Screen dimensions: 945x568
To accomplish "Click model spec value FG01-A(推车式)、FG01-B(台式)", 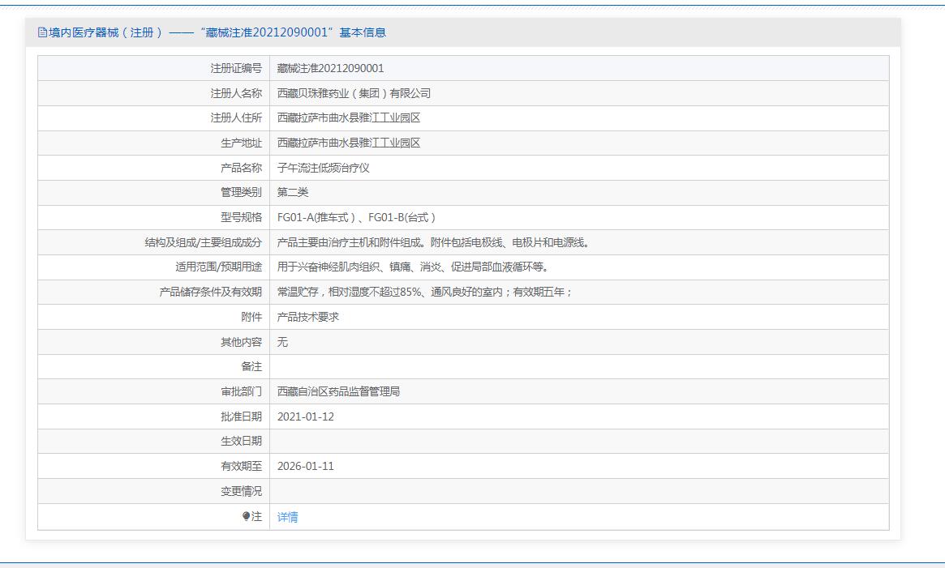I will (356, 217).
